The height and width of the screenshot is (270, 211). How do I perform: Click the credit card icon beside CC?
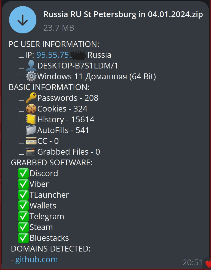31,141
